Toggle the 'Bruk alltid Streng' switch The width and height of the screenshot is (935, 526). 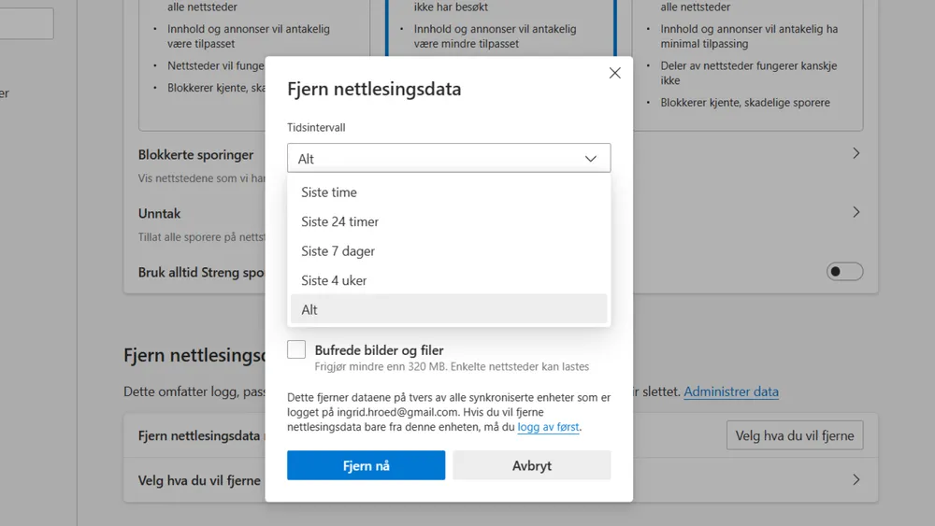pyautogui.click(x=844, y=272)
